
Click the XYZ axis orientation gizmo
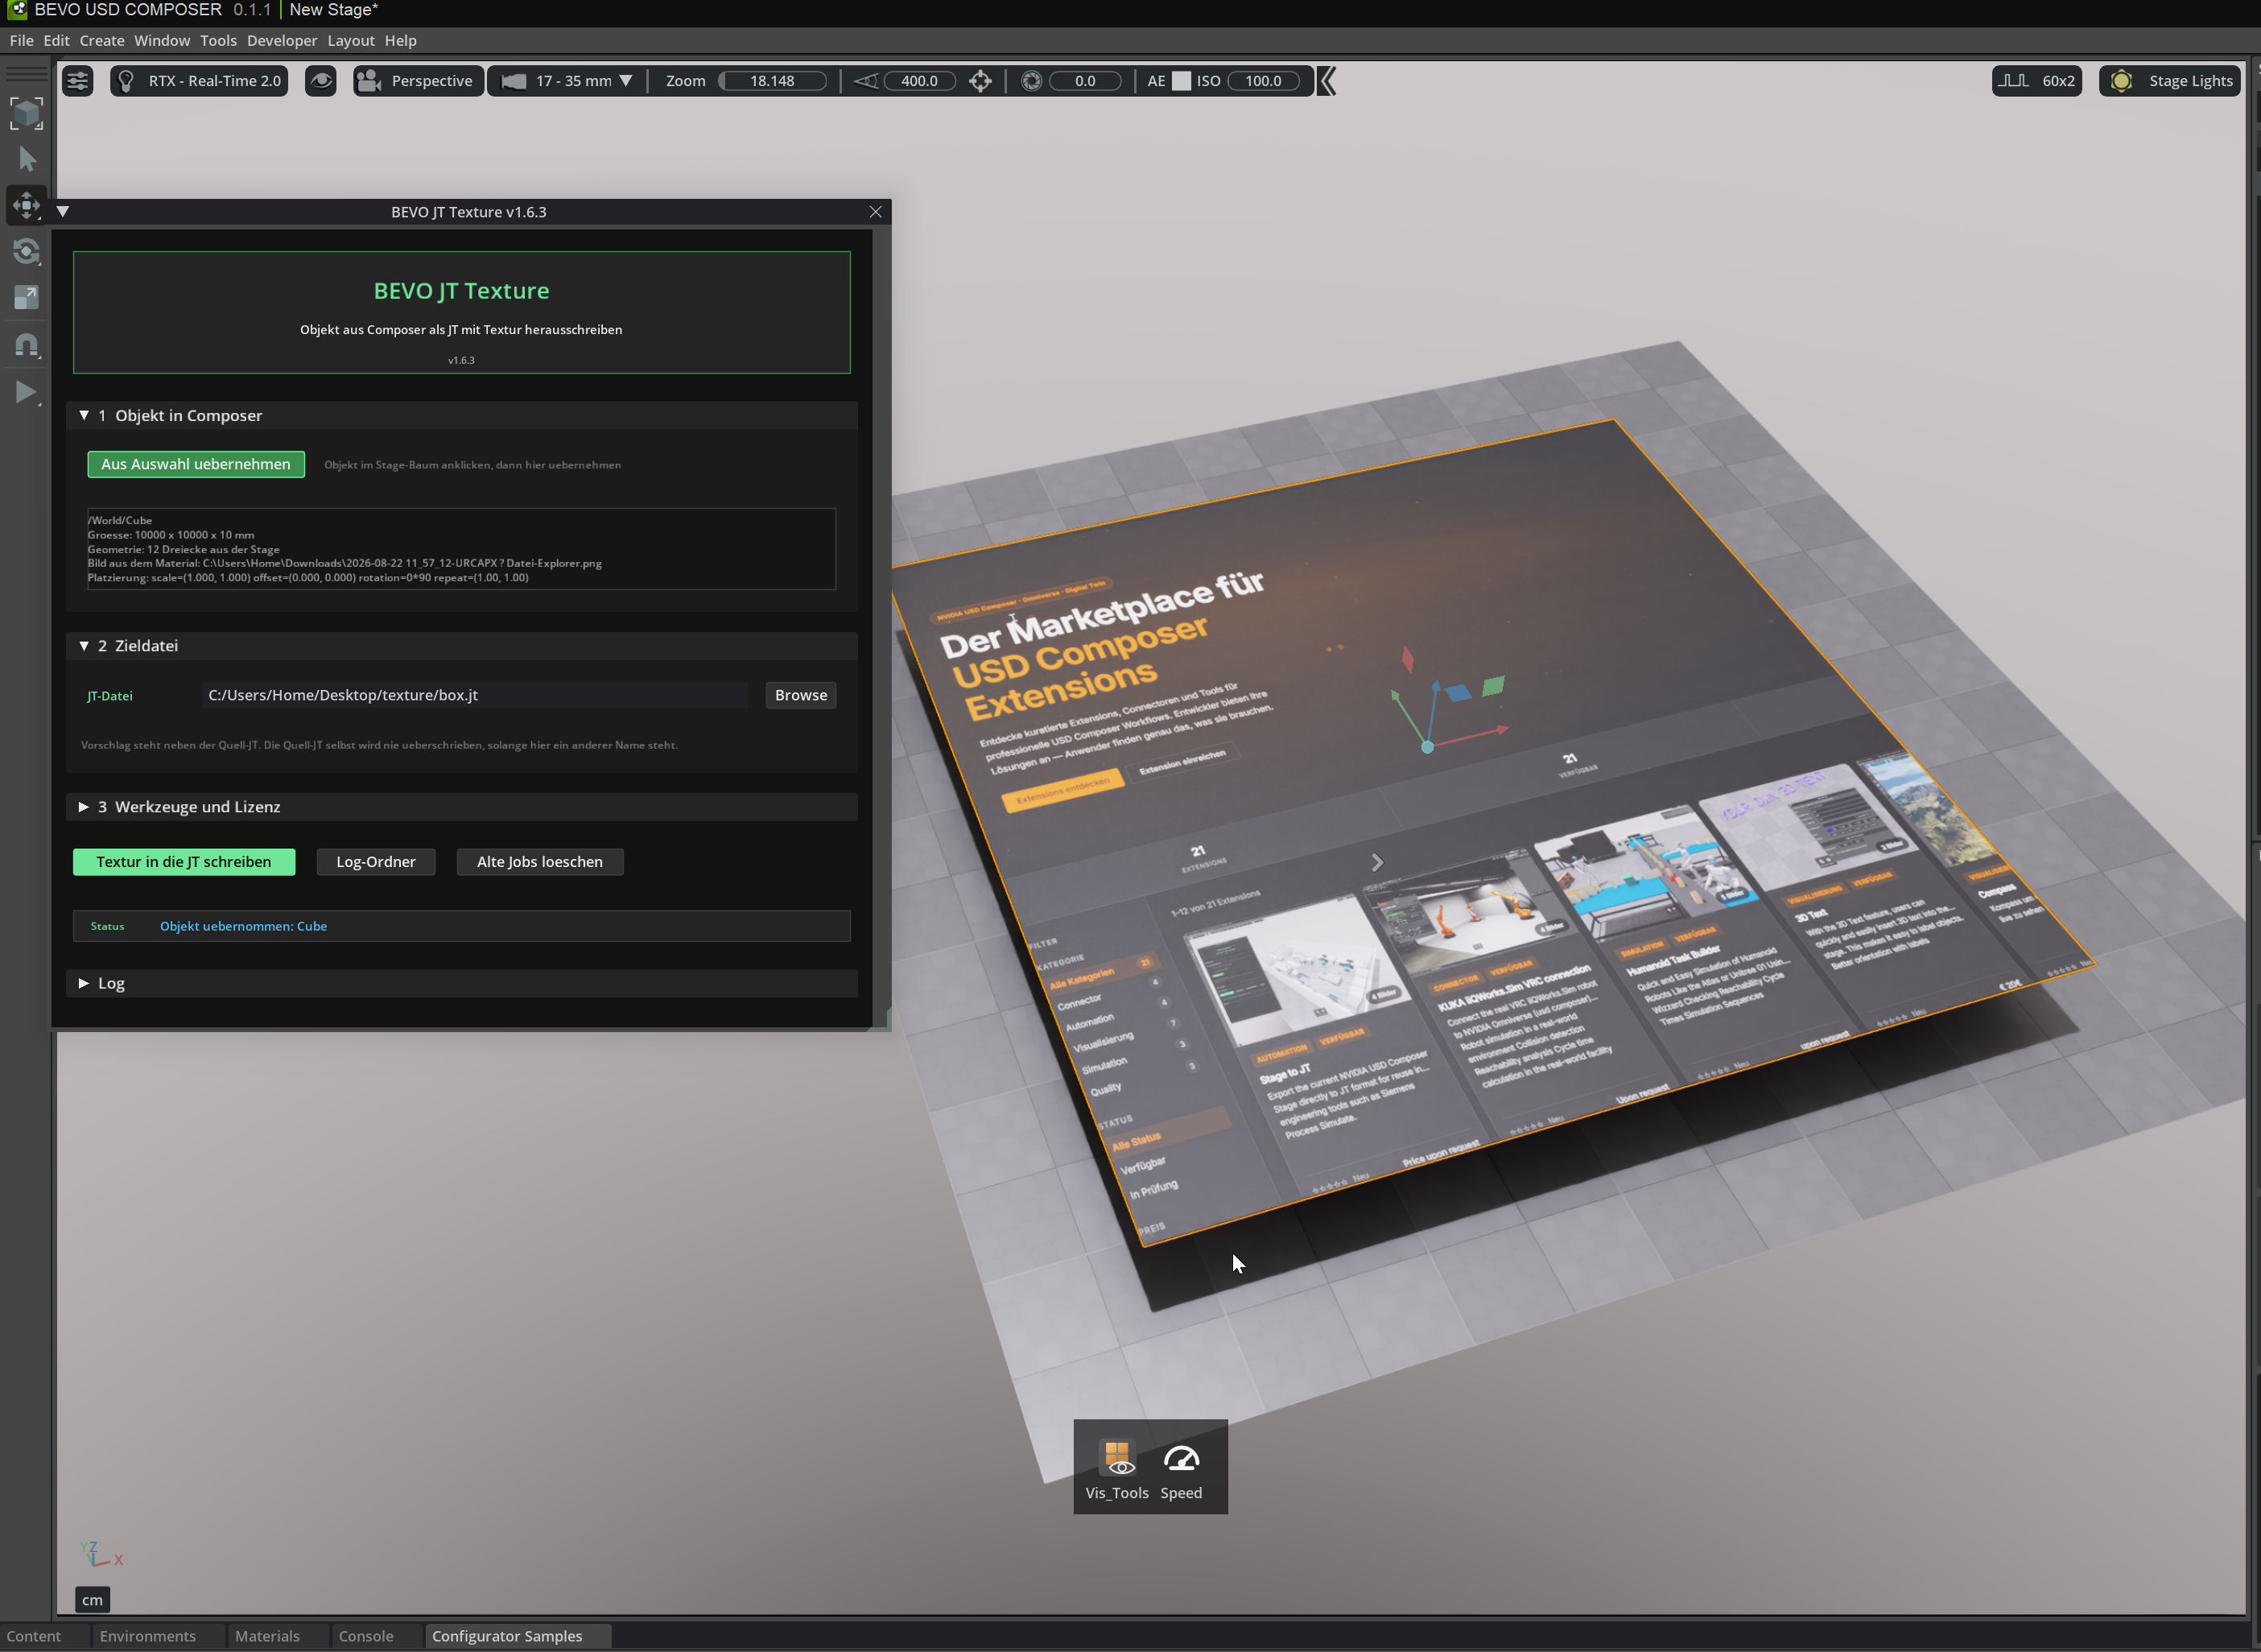point(100,1554)
